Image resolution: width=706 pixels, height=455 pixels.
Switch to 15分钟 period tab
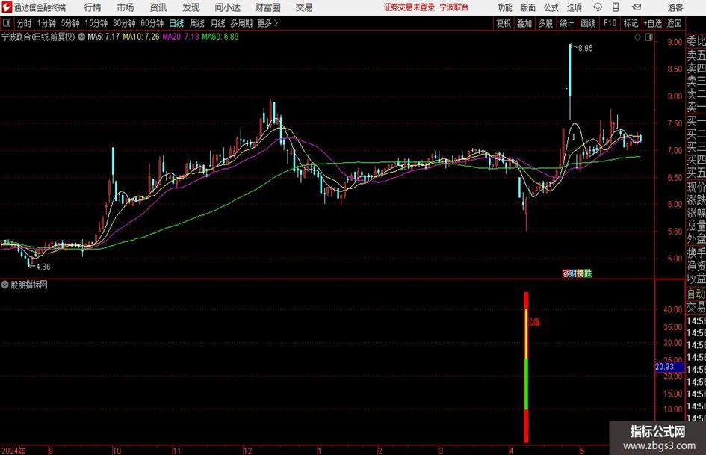(x=96, y=23)
